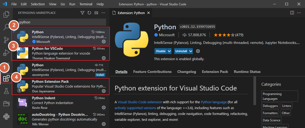Image resolution: width=305 pixels, height=128 pixels.
Task: Open manage gear for Python Indent
Action: 104,108
